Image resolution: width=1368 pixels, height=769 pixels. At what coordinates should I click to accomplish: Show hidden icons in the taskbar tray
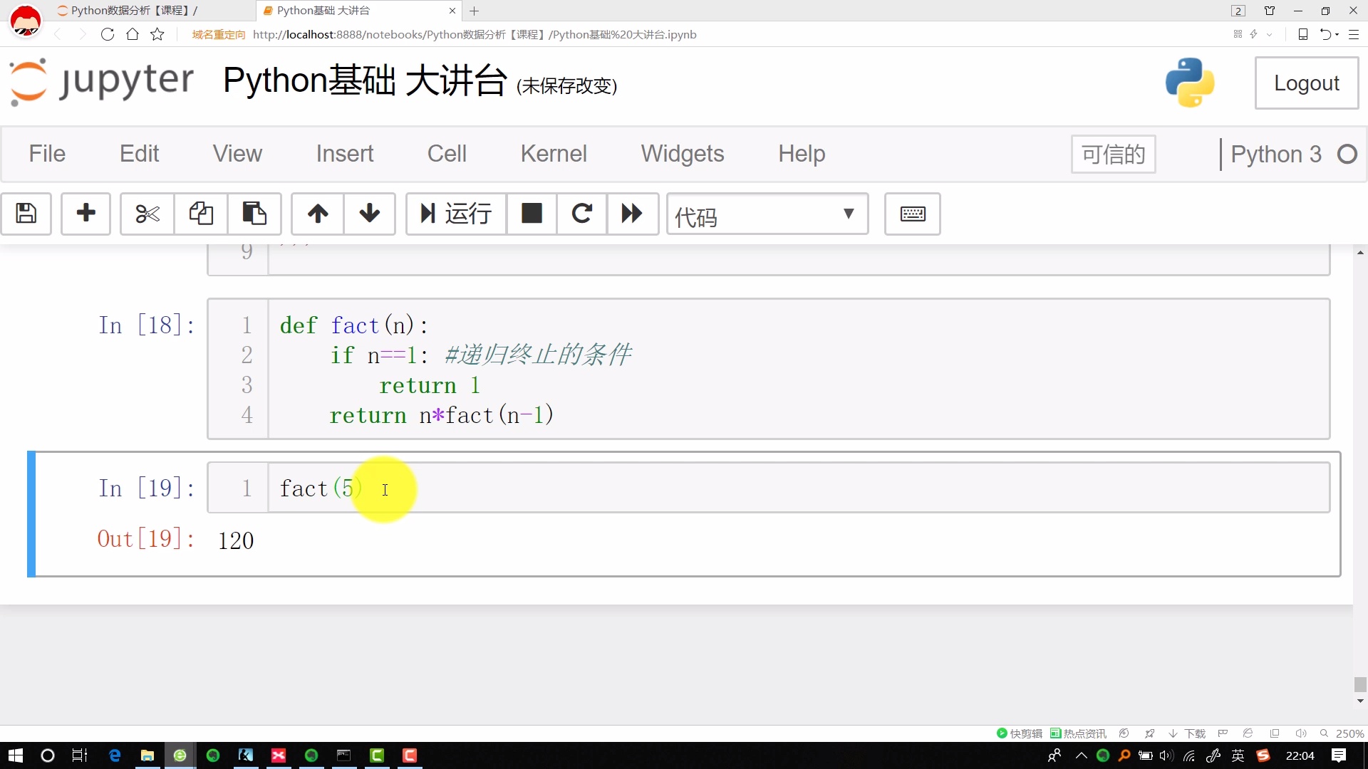(x=1081, y=755)
